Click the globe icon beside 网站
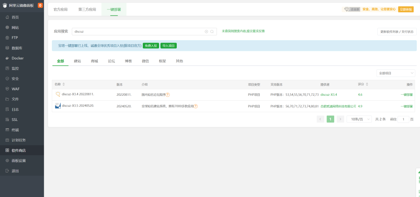Screen dimensions: 420x197 click(x=7, y=27)
